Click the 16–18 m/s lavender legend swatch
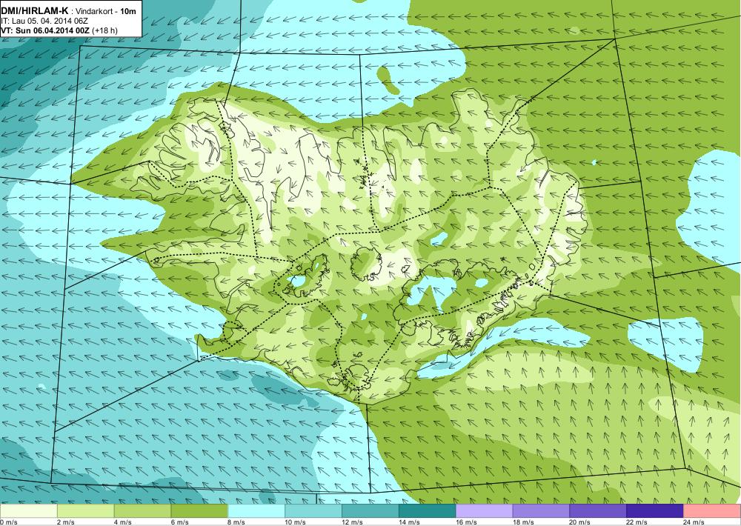Image resolution: width=741 pixels, height=526 pixels. point(485,511)
